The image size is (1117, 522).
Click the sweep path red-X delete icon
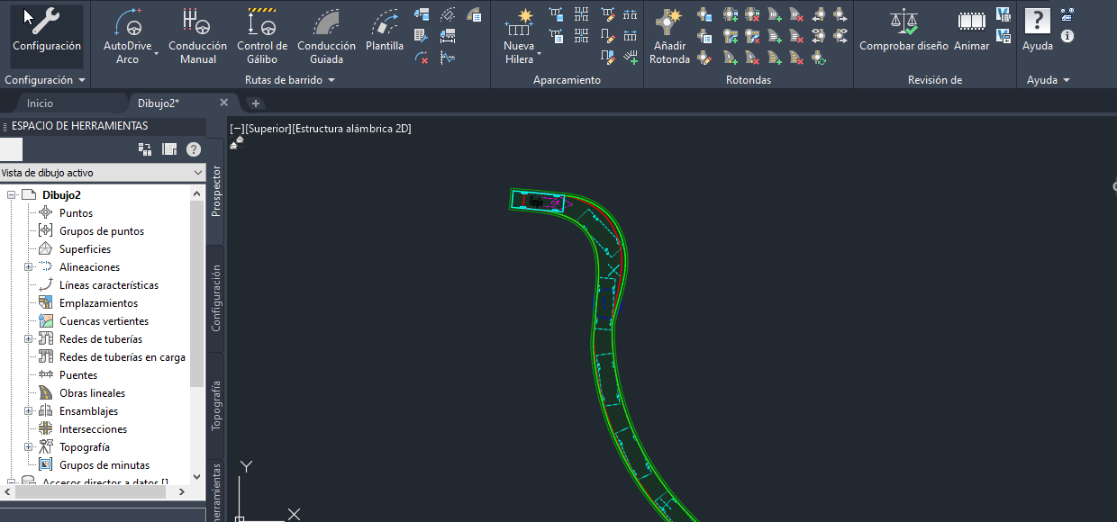point(421,58)
